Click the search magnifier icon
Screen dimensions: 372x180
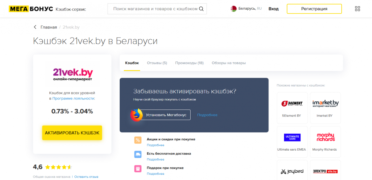(201, 9)
